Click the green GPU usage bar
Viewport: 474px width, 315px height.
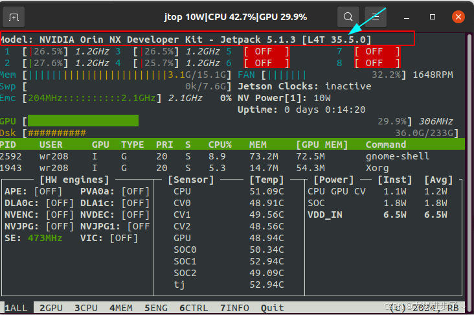click(x=83, y=121)
